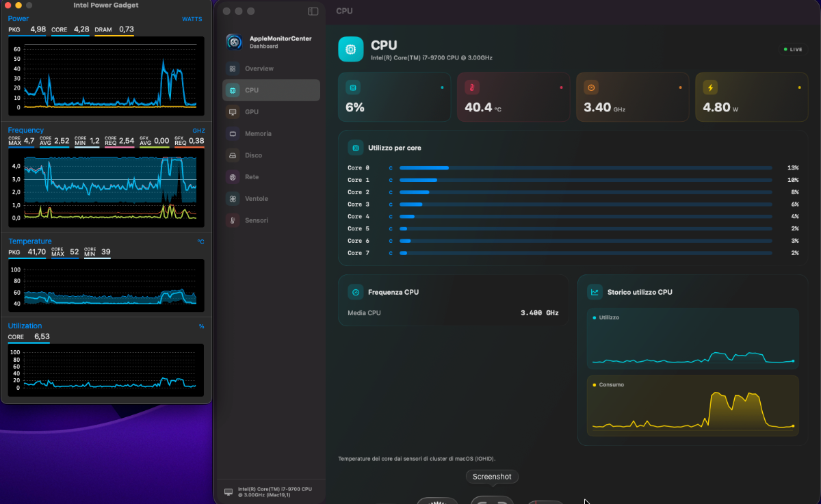821x504 pixels.
Task: Open the Rete network icon
Action: click(x=233, y=177)
